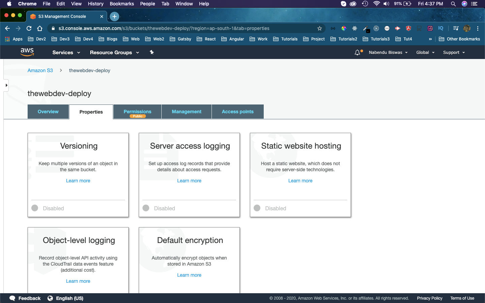Open the Chrome View menu
Viewport: 485px width, 303px height.
[76, 4]
